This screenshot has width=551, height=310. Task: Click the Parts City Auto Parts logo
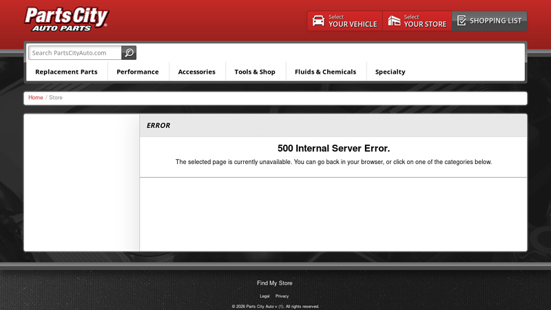tap(66, 19)
